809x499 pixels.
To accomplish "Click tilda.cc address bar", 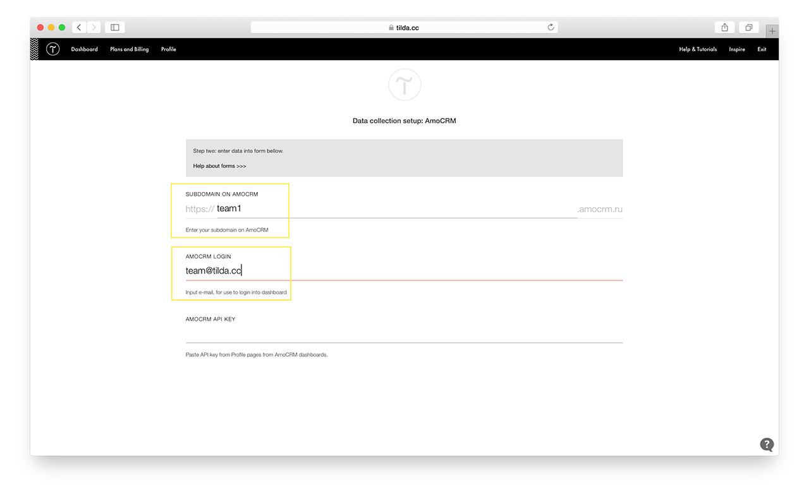I will (404, 27).
